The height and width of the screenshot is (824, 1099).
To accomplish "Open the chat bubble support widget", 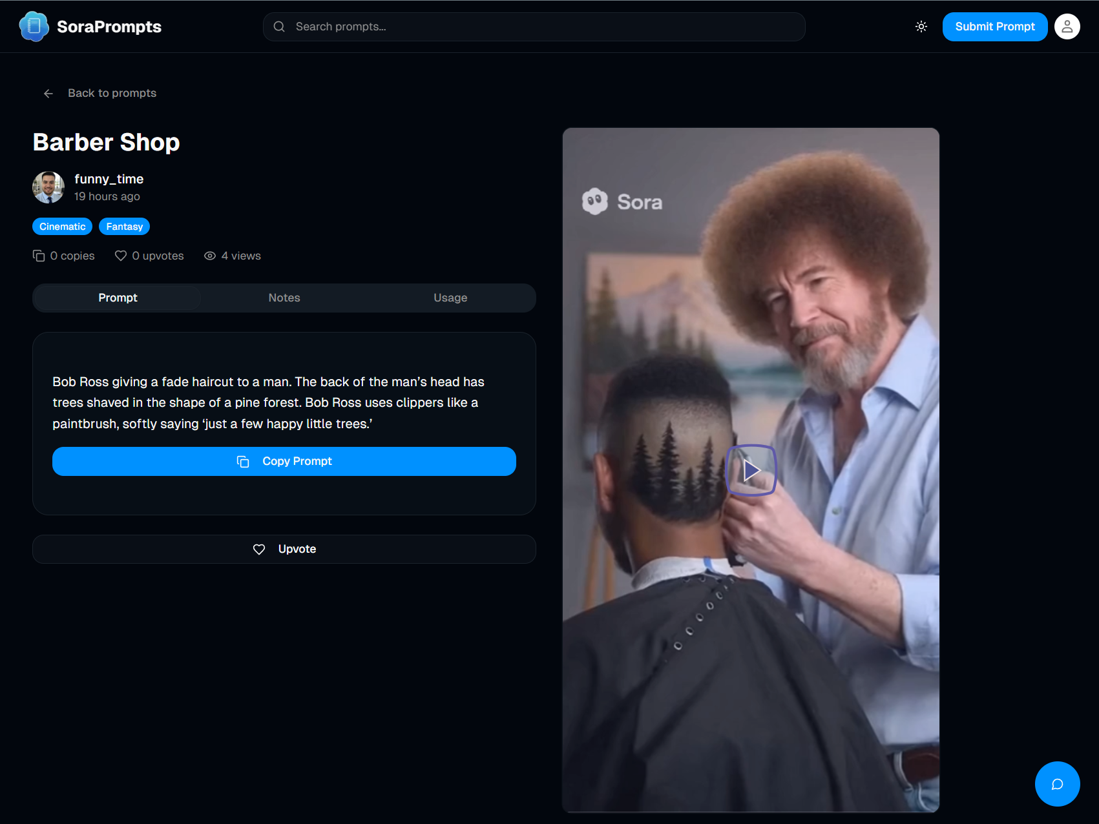I will tap(1057, 784).
